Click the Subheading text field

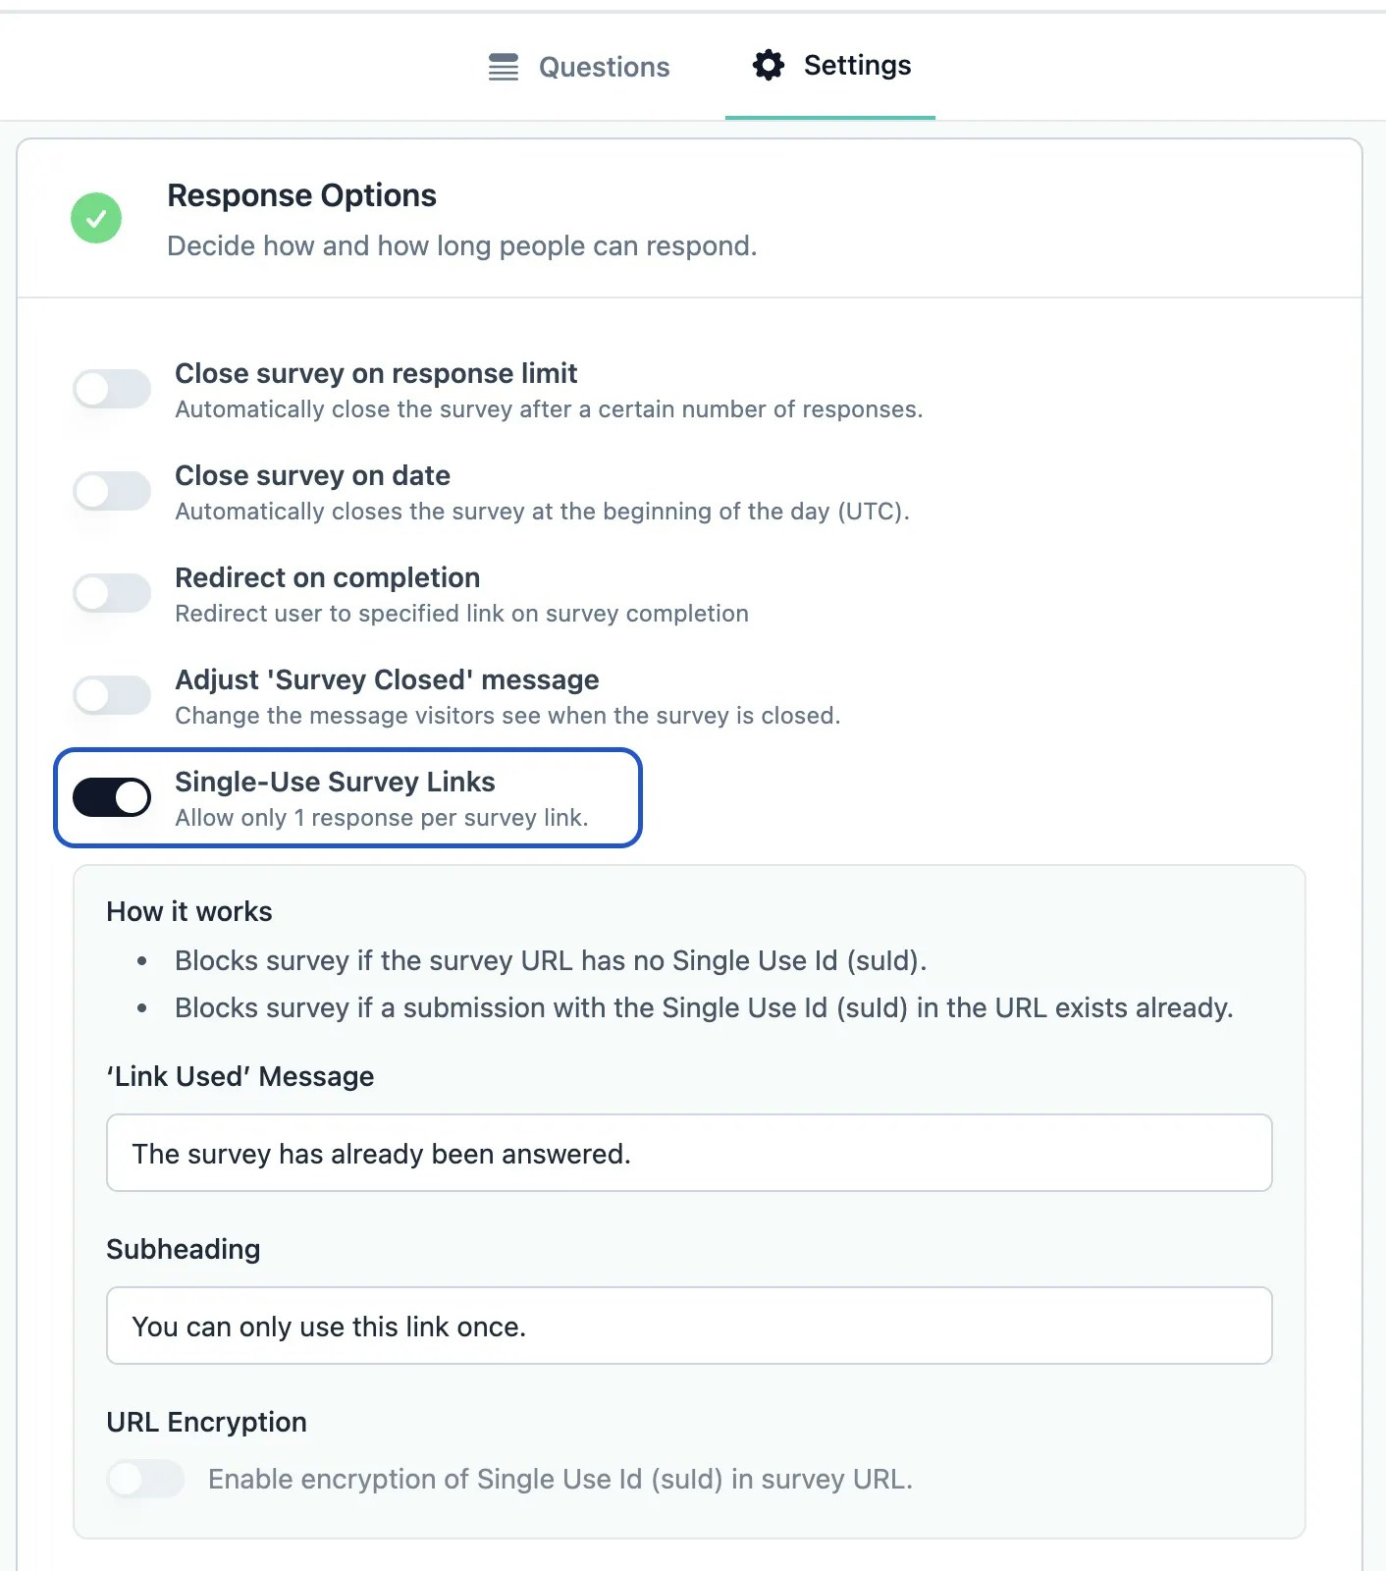pos(687,1326)
